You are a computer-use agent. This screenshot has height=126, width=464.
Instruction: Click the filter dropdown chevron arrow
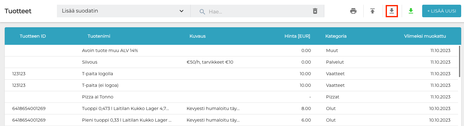182,11
